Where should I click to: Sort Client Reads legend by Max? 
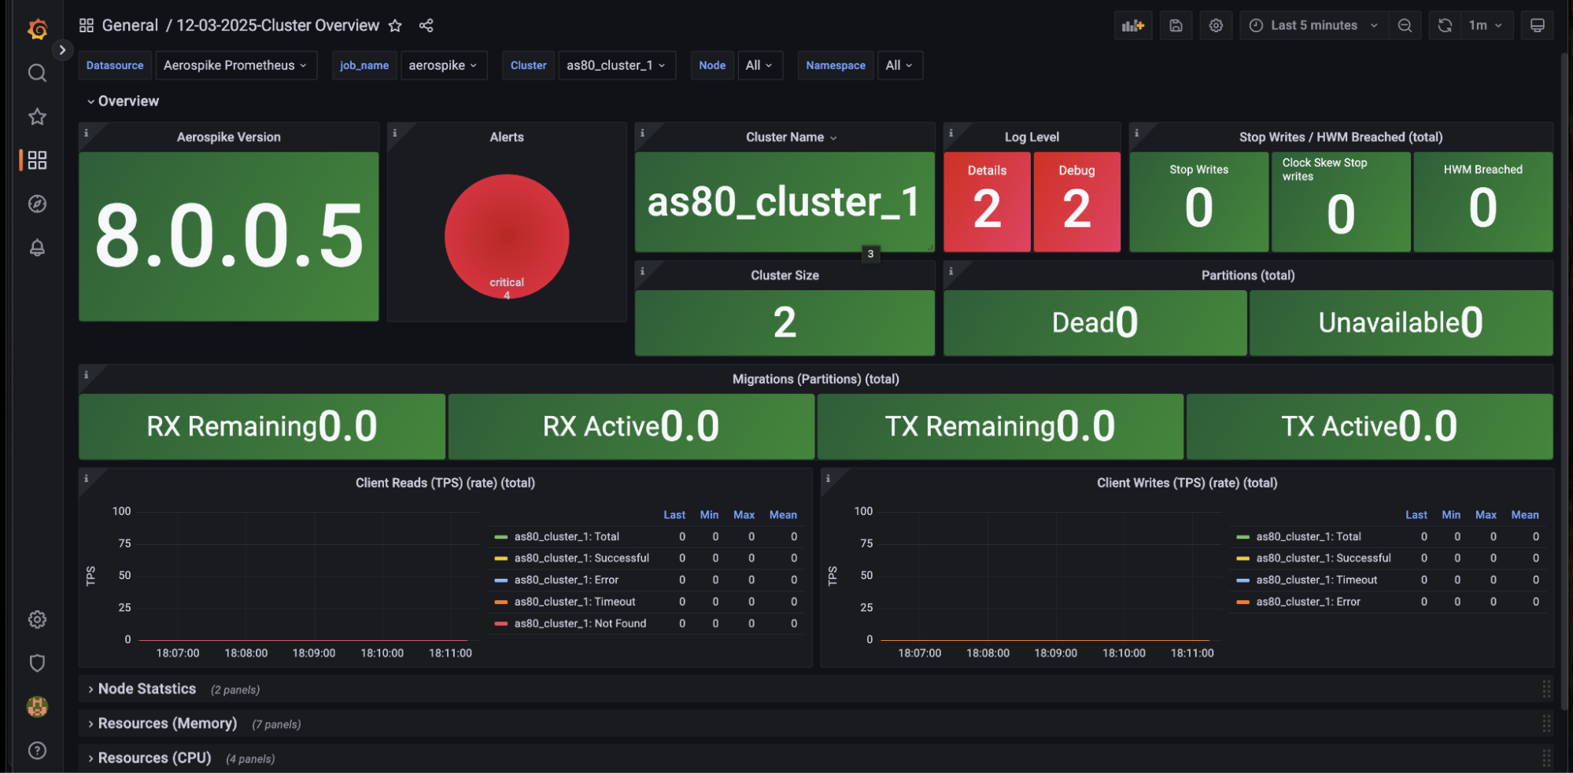pyautogui.click(x=744, y=515)
